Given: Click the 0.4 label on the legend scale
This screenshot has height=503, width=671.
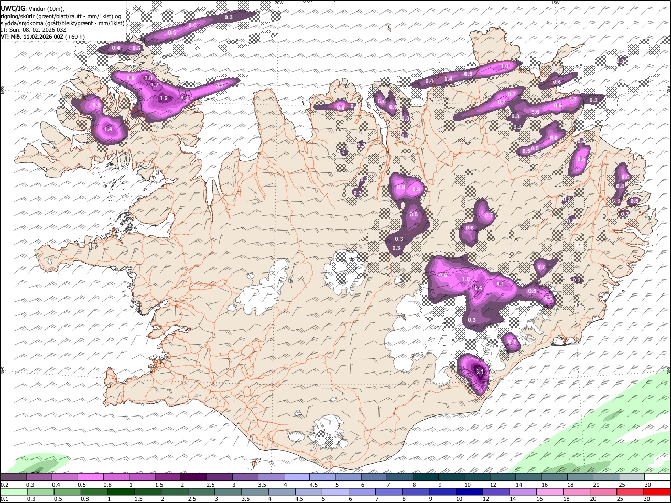Looking at the screenshot, I should click(x=56, y=485).
